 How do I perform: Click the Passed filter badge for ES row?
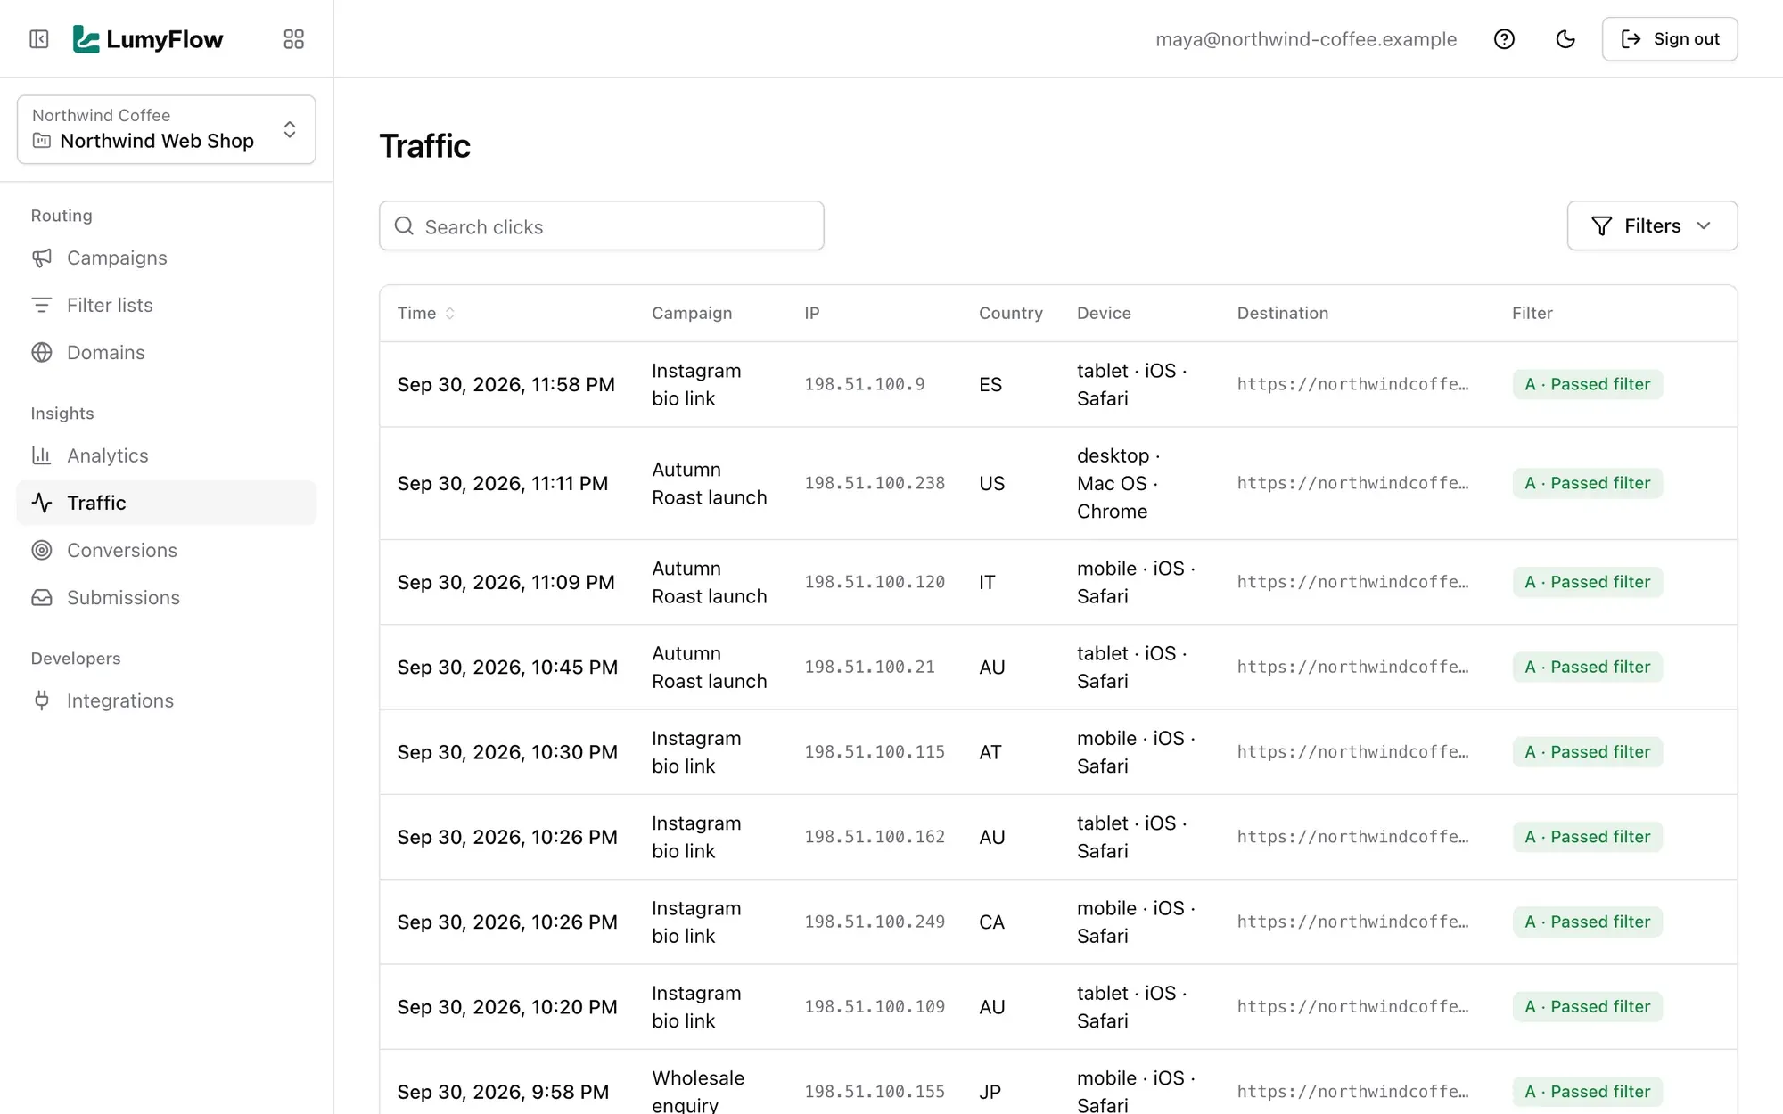pos(1588,385)
